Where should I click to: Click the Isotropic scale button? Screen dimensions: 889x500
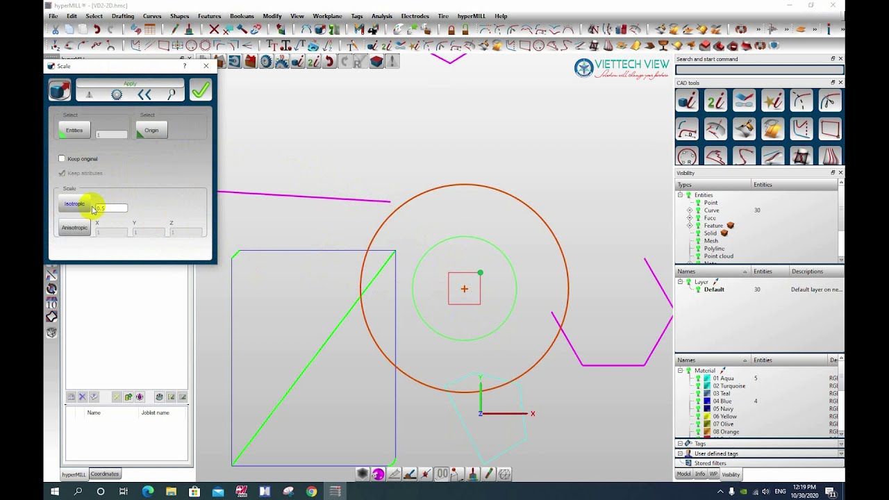click(x=74, y=204)
